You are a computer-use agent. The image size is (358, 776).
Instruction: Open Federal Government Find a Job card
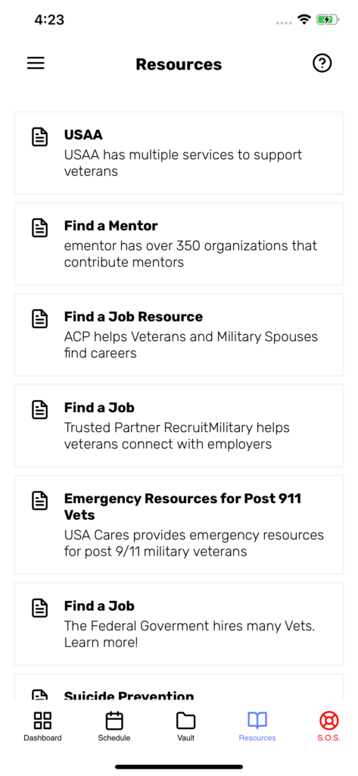pos(179,624)
